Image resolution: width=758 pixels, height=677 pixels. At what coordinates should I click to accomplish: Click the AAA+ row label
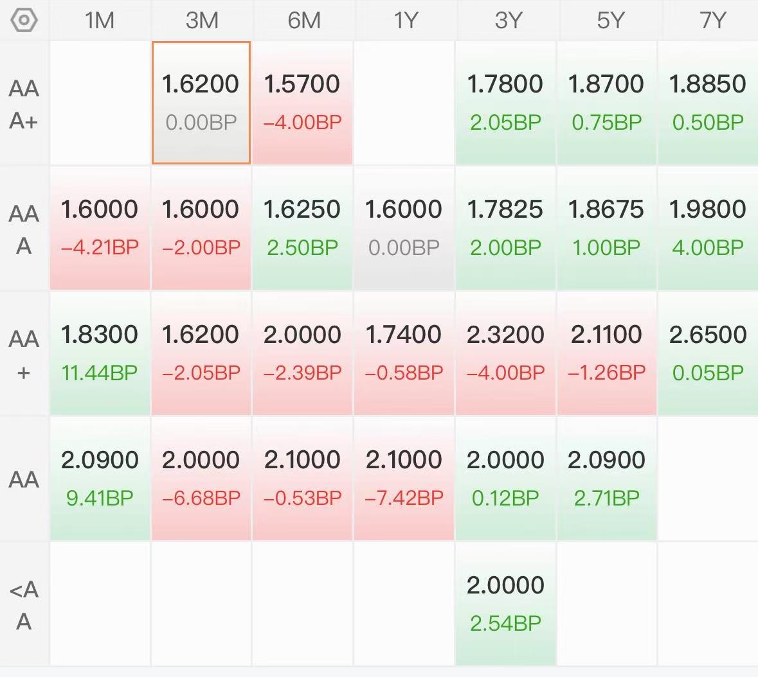tap(24, 104)
